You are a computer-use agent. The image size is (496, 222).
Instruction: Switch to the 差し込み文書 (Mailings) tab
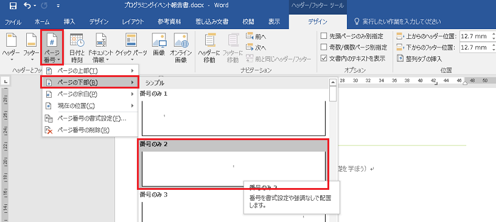212,22
